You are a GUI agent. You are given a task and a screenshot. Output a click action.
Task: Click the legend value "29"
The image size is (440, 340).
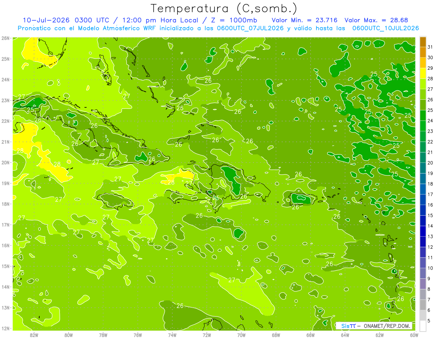click(x=430, y=68)
